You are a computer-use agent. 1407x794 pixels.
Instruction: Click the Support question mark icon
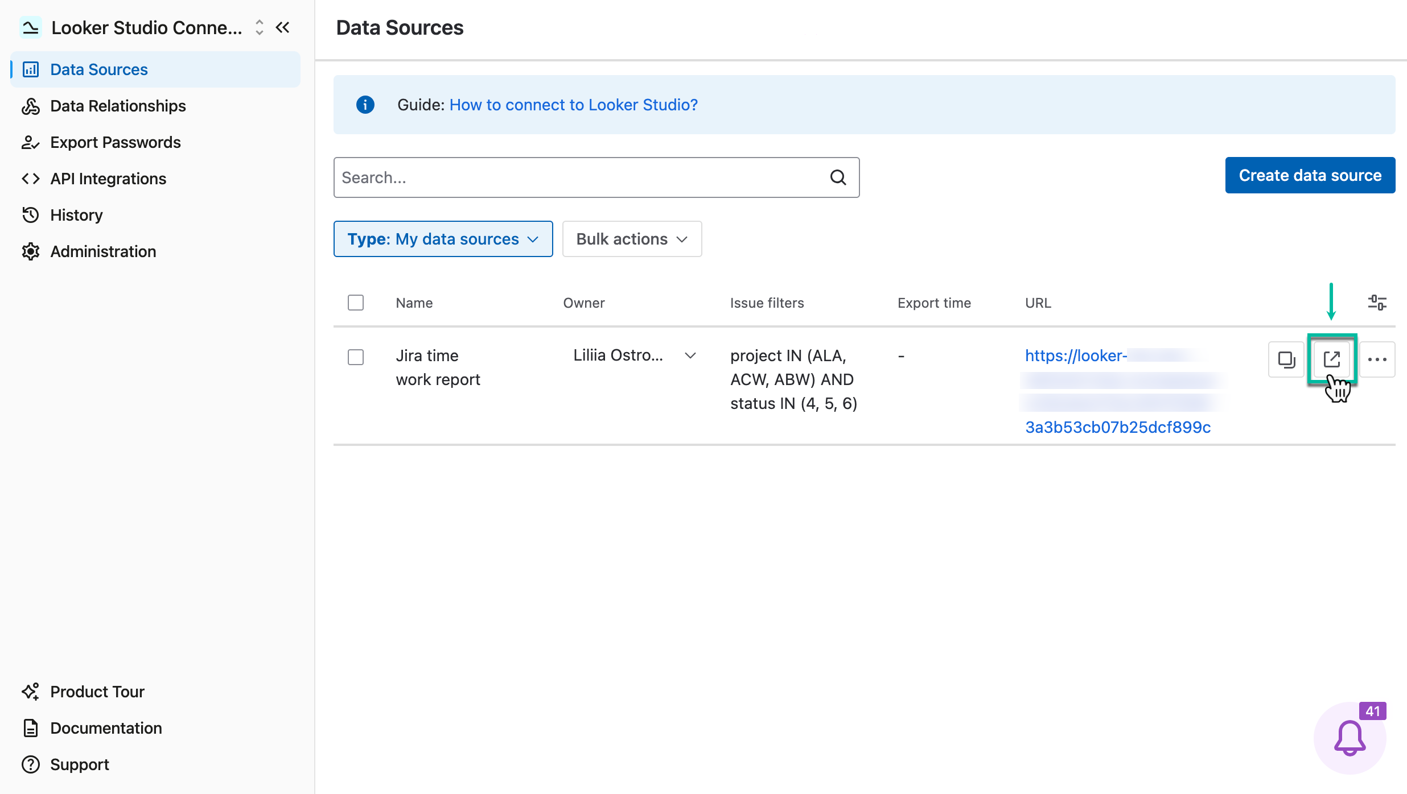[x=31, y=764]
